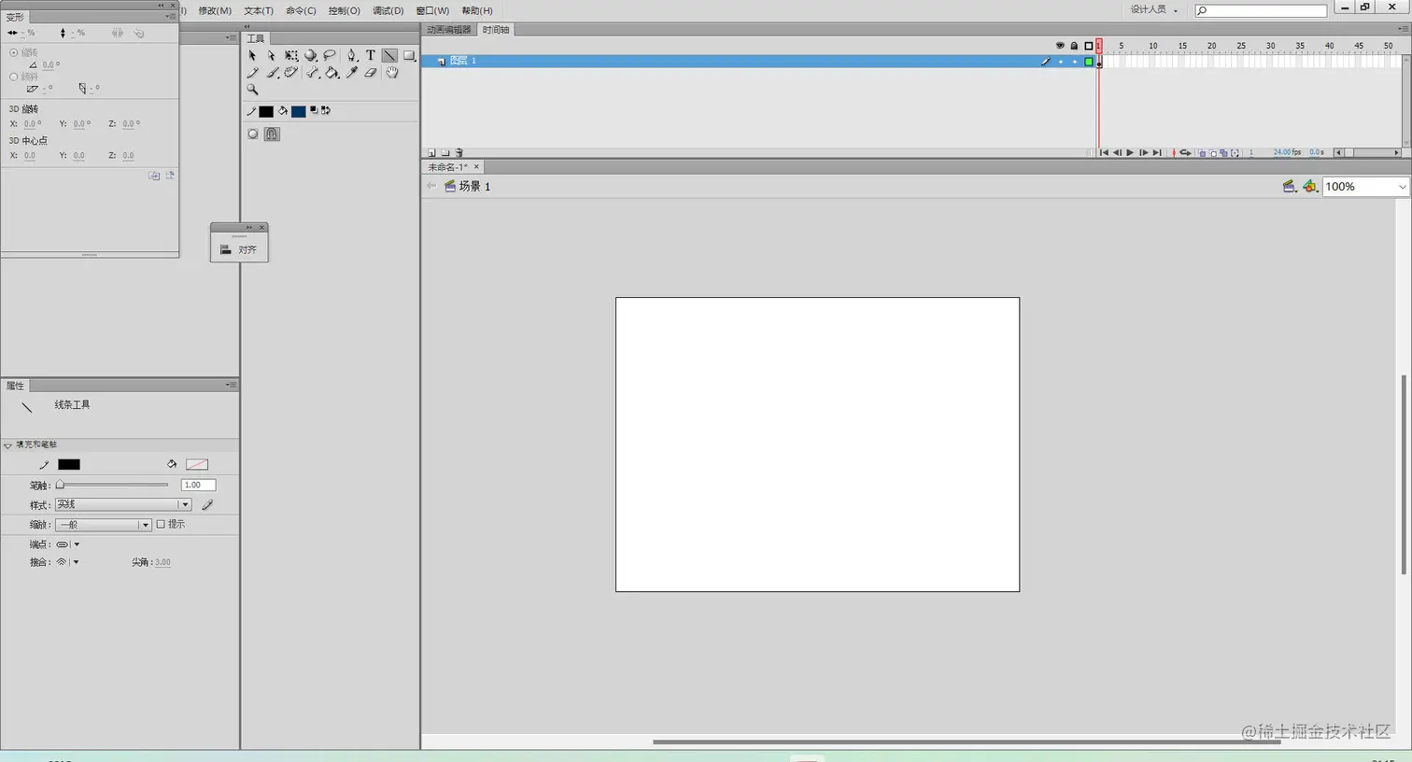Select the Paint Bucket tool
This screenshot has width=1412, height=762.
click(x=332, y=73)
